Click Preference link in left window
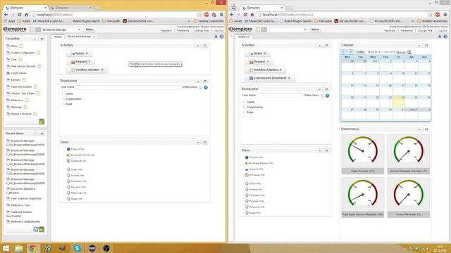 click(183, 30)
